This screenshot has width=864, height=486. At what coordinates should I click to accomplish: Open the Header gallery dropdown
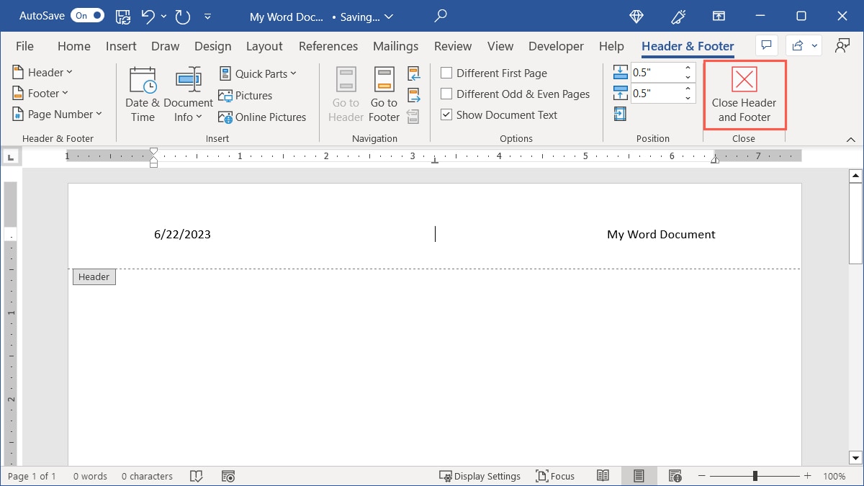(x=42, y=72)
